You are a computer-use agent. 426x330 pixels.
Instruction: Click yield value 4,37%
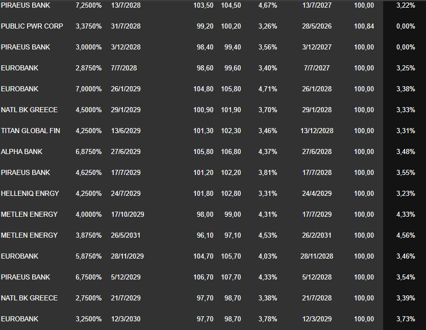click(268, 151)
